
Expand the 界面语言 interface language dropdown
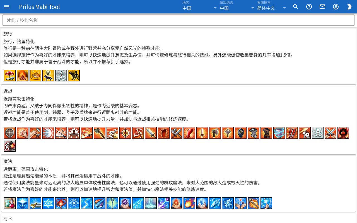pyautogui.click(x=272, y=7)
